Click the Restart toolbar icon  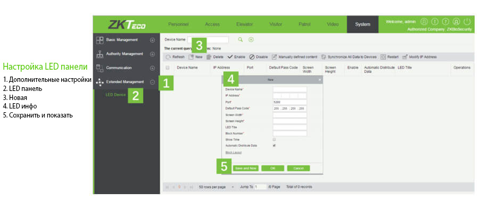[x=383, y=56]
